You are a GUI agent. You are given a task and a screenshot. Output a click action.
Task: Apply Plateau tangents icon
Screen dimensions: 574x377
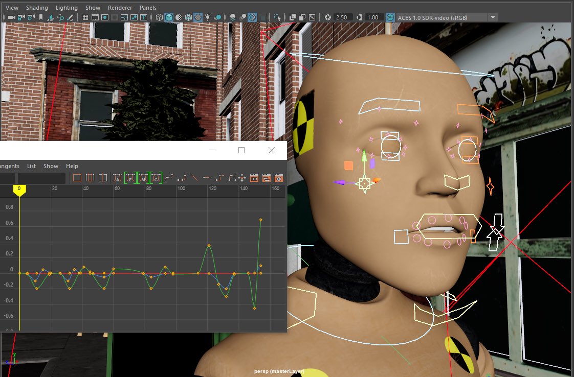(232, 178)
